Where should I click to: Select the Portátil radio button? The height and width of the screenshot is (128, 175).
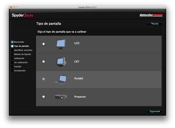tap(43, 79)
